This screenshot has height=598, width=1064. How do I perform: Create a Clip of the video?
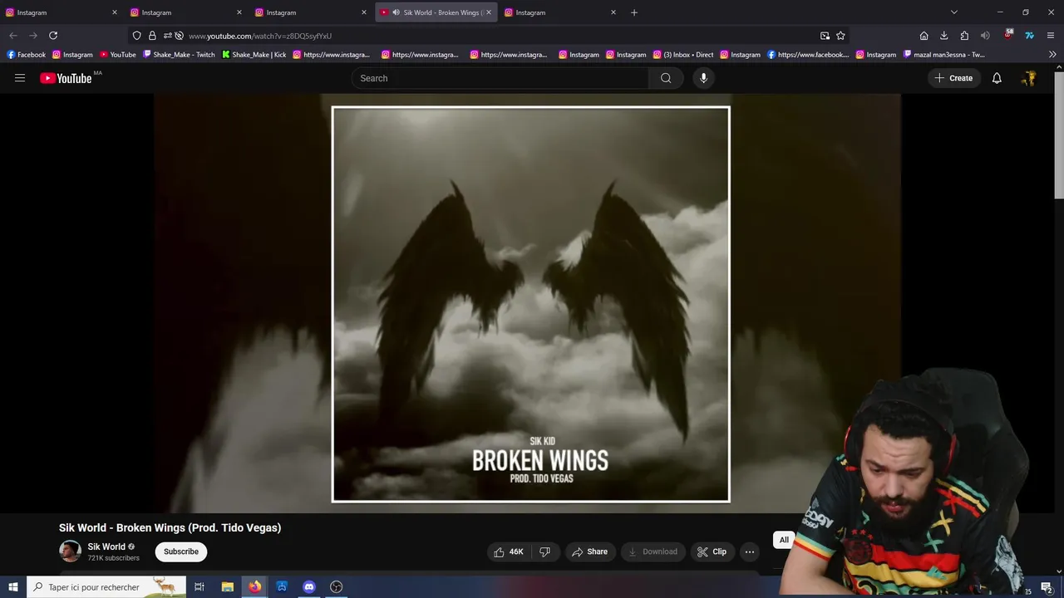point(712,551)
